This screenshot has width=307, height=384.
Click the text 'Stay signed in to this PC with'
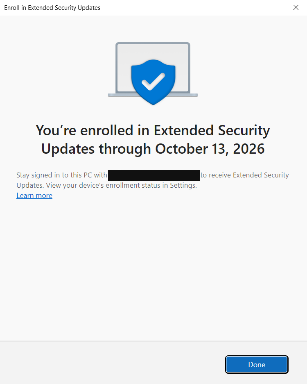pyautogui.click(x=61, y=175)
